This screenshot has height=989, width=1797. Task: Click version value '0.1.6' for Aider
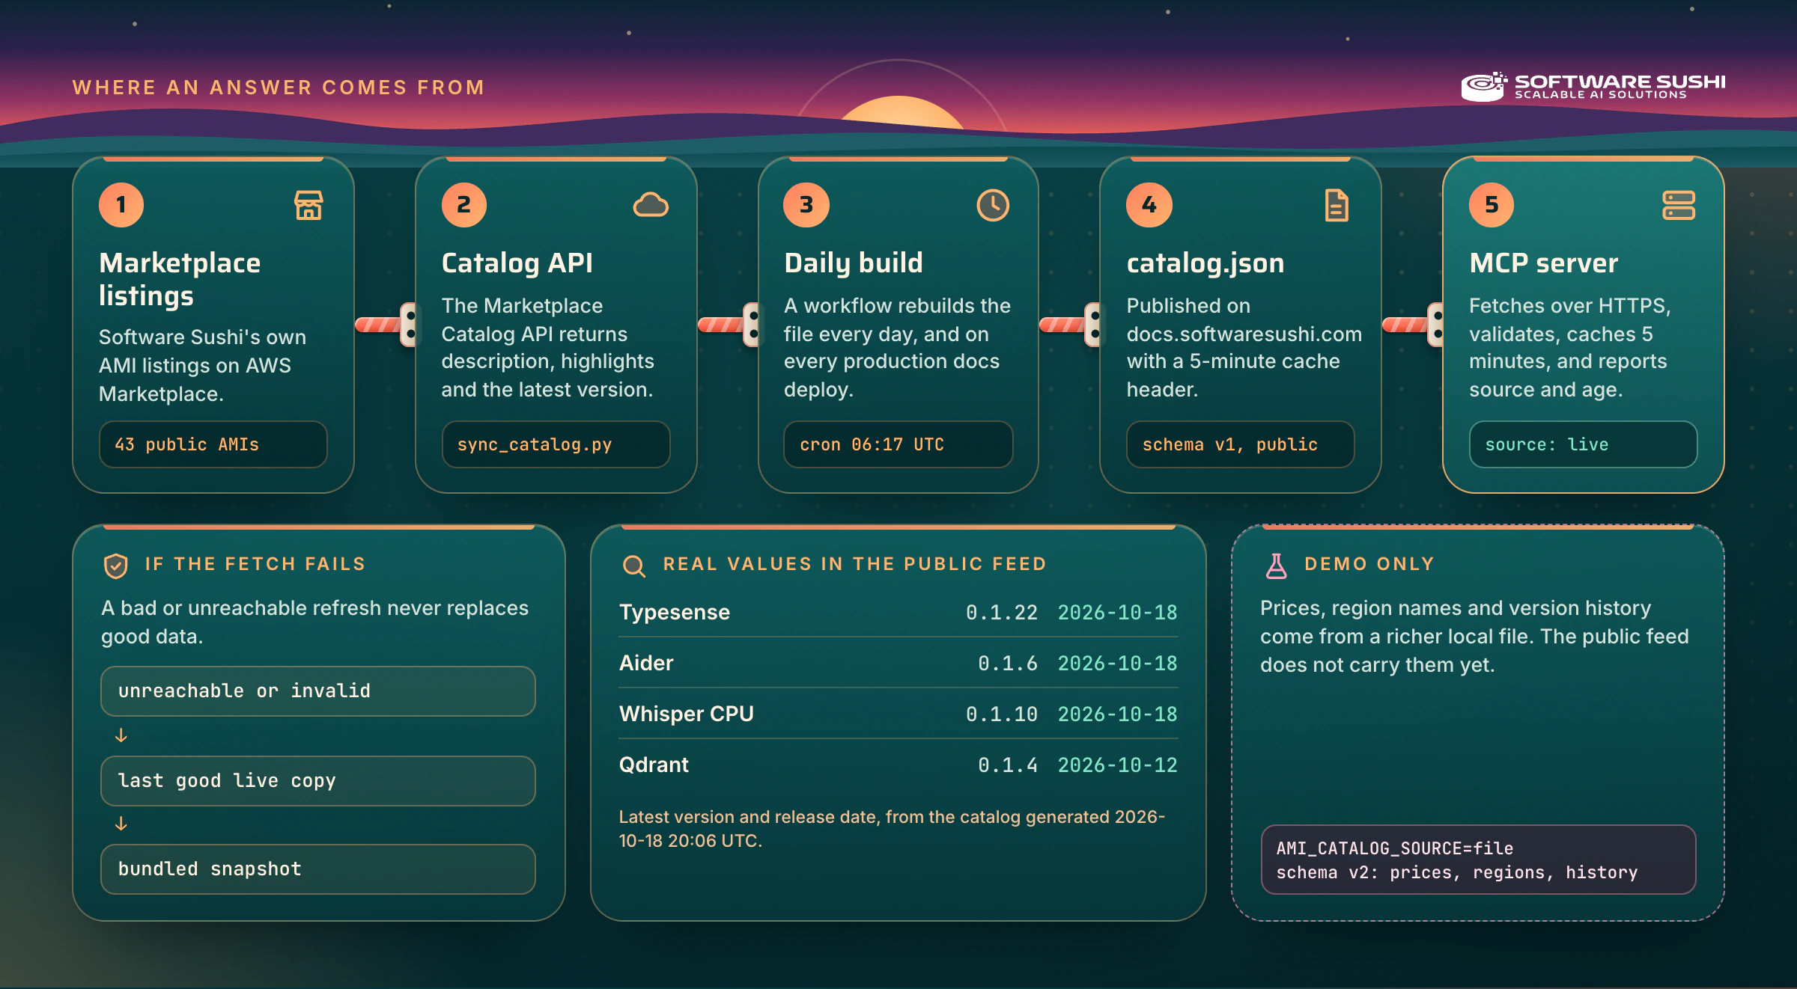pyautogui.click(x=1008, y=664)
